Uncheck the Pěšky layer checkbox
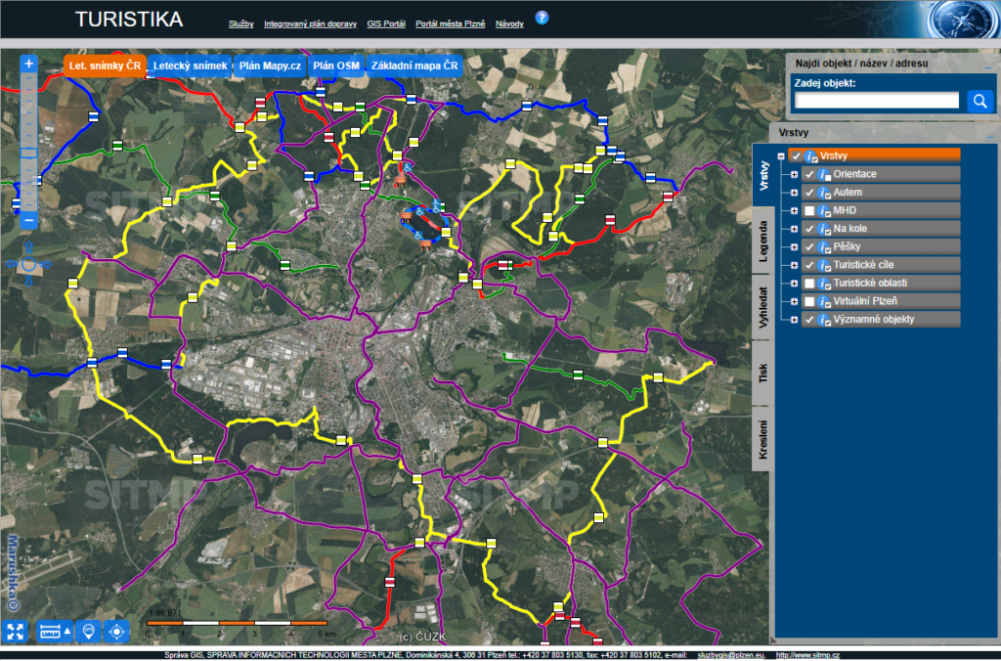 tap(809, 247)
